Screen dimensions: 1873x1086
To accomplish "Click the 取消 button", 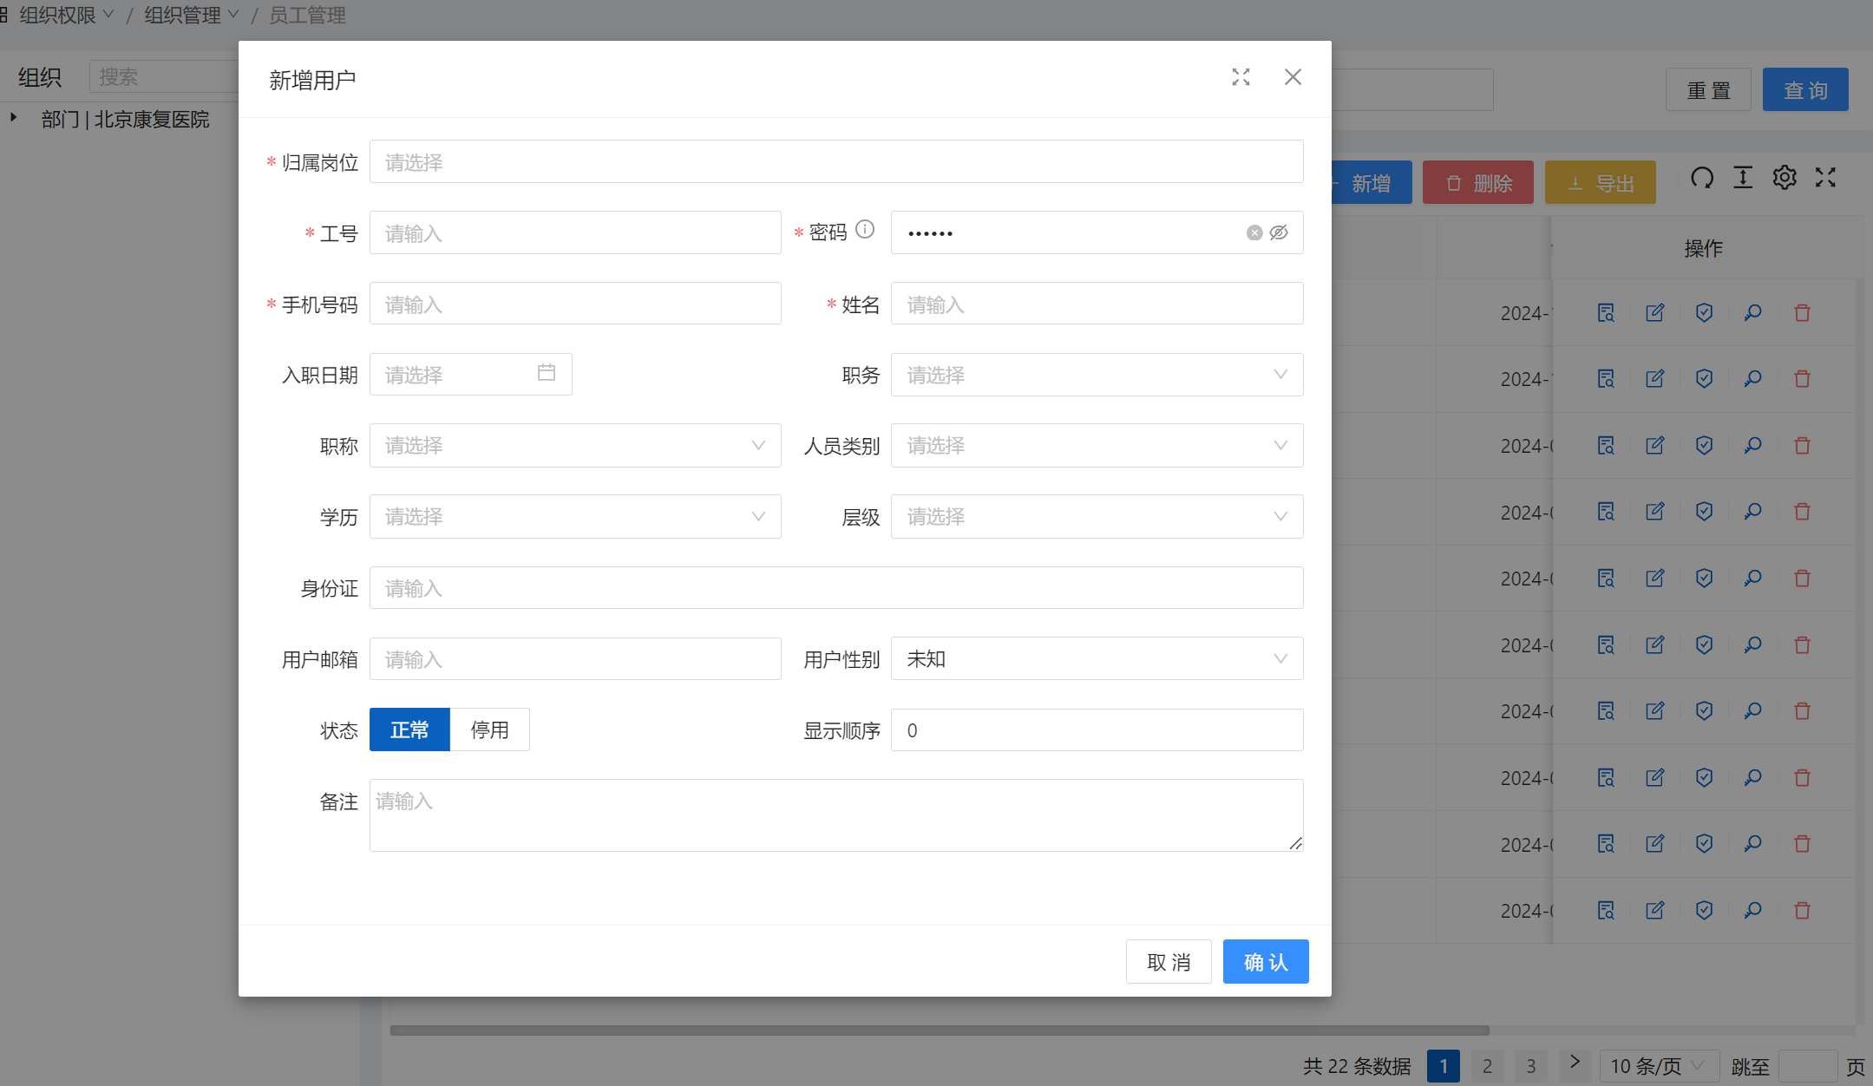I will click(x=1169, y=962).
